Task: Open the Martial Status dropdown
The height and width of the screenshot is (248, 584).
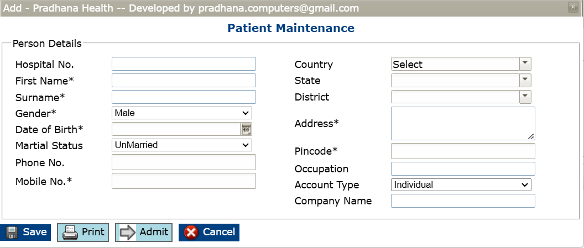Action: tap(181, 145)
